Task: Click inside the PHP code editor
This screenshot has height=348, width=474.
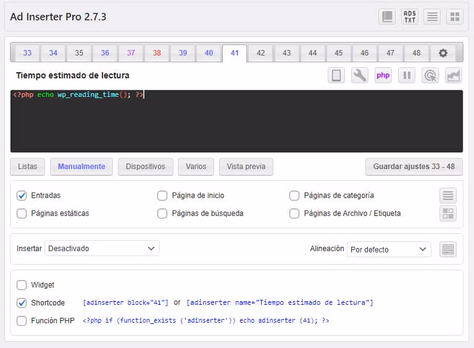Action: point(237,121)
